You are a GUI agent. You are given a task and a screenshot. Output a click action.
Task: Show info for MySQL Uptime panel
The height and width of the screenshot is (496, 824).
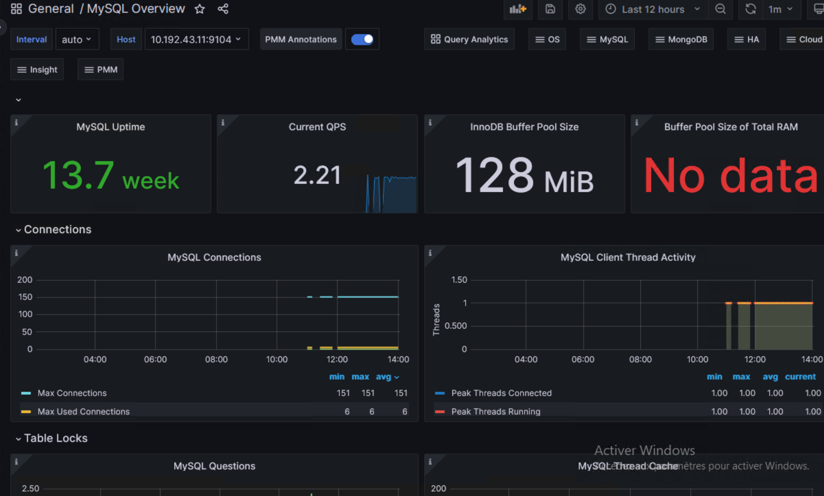point(16,122)
